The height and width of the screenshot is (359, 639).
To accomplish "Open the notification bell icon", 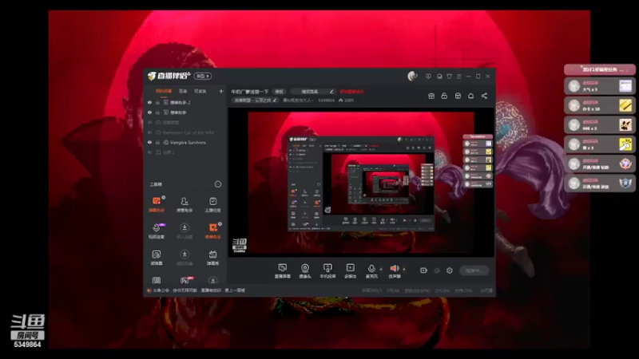I will tap(470, 96).
